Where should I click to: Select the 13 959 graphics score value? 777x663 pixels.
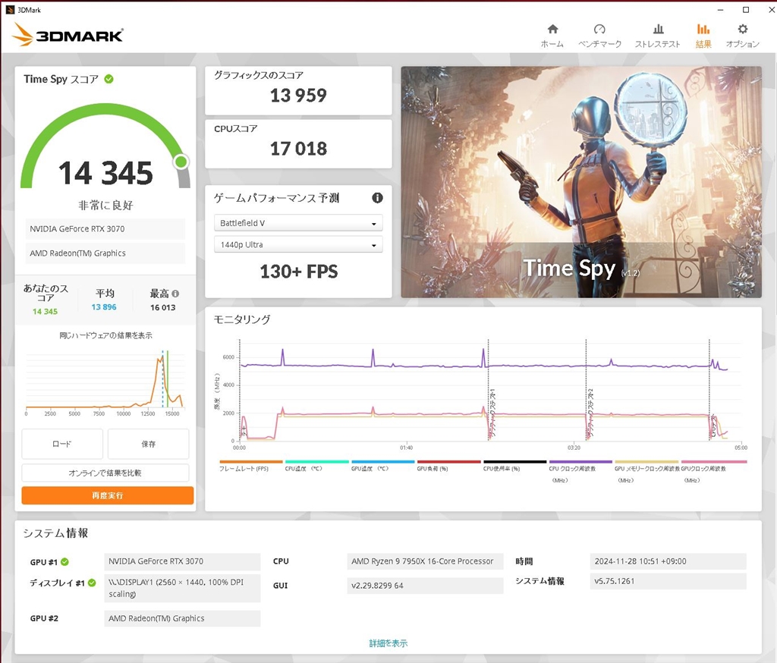[298, 95]
